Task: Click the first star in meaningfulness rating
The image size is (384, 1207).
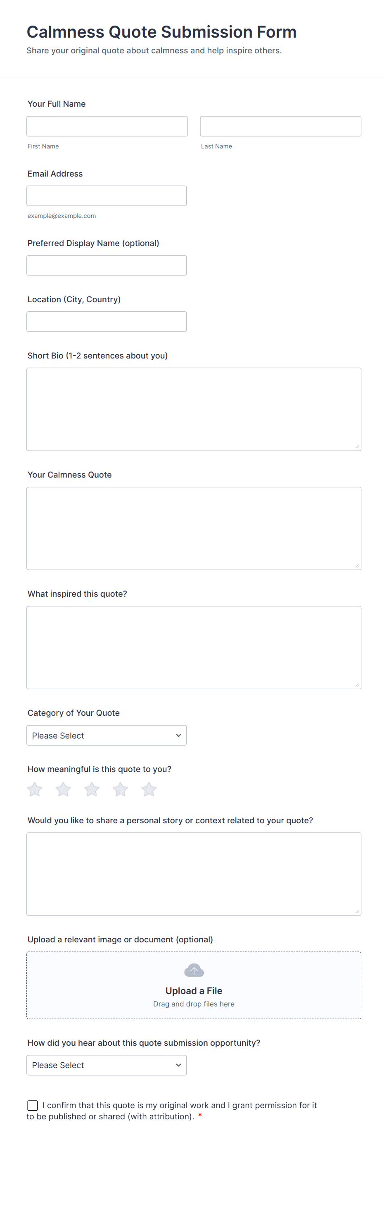Action: point(35,789)
